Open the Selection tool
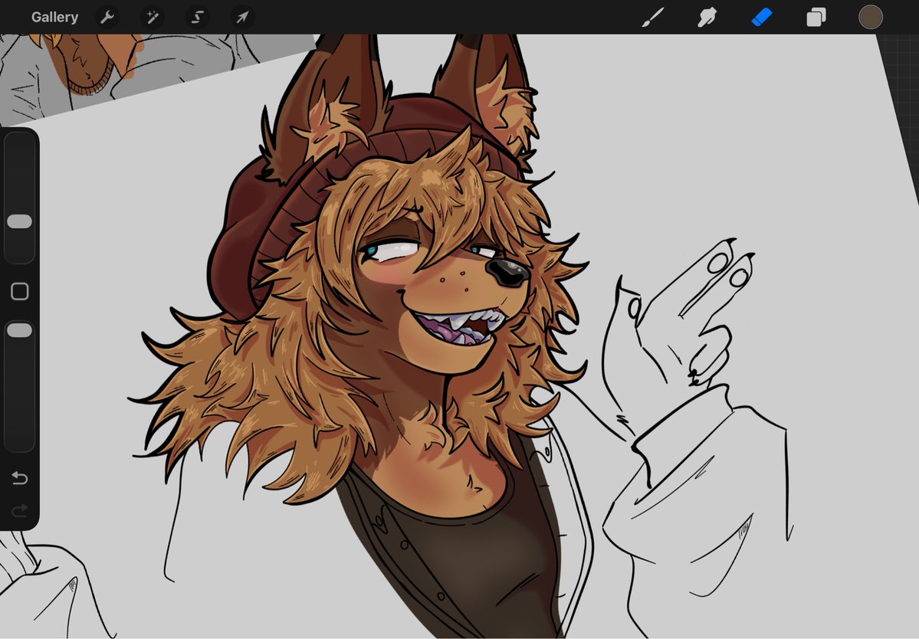This screenshot has height=639, width=919. tap(198, 17)
